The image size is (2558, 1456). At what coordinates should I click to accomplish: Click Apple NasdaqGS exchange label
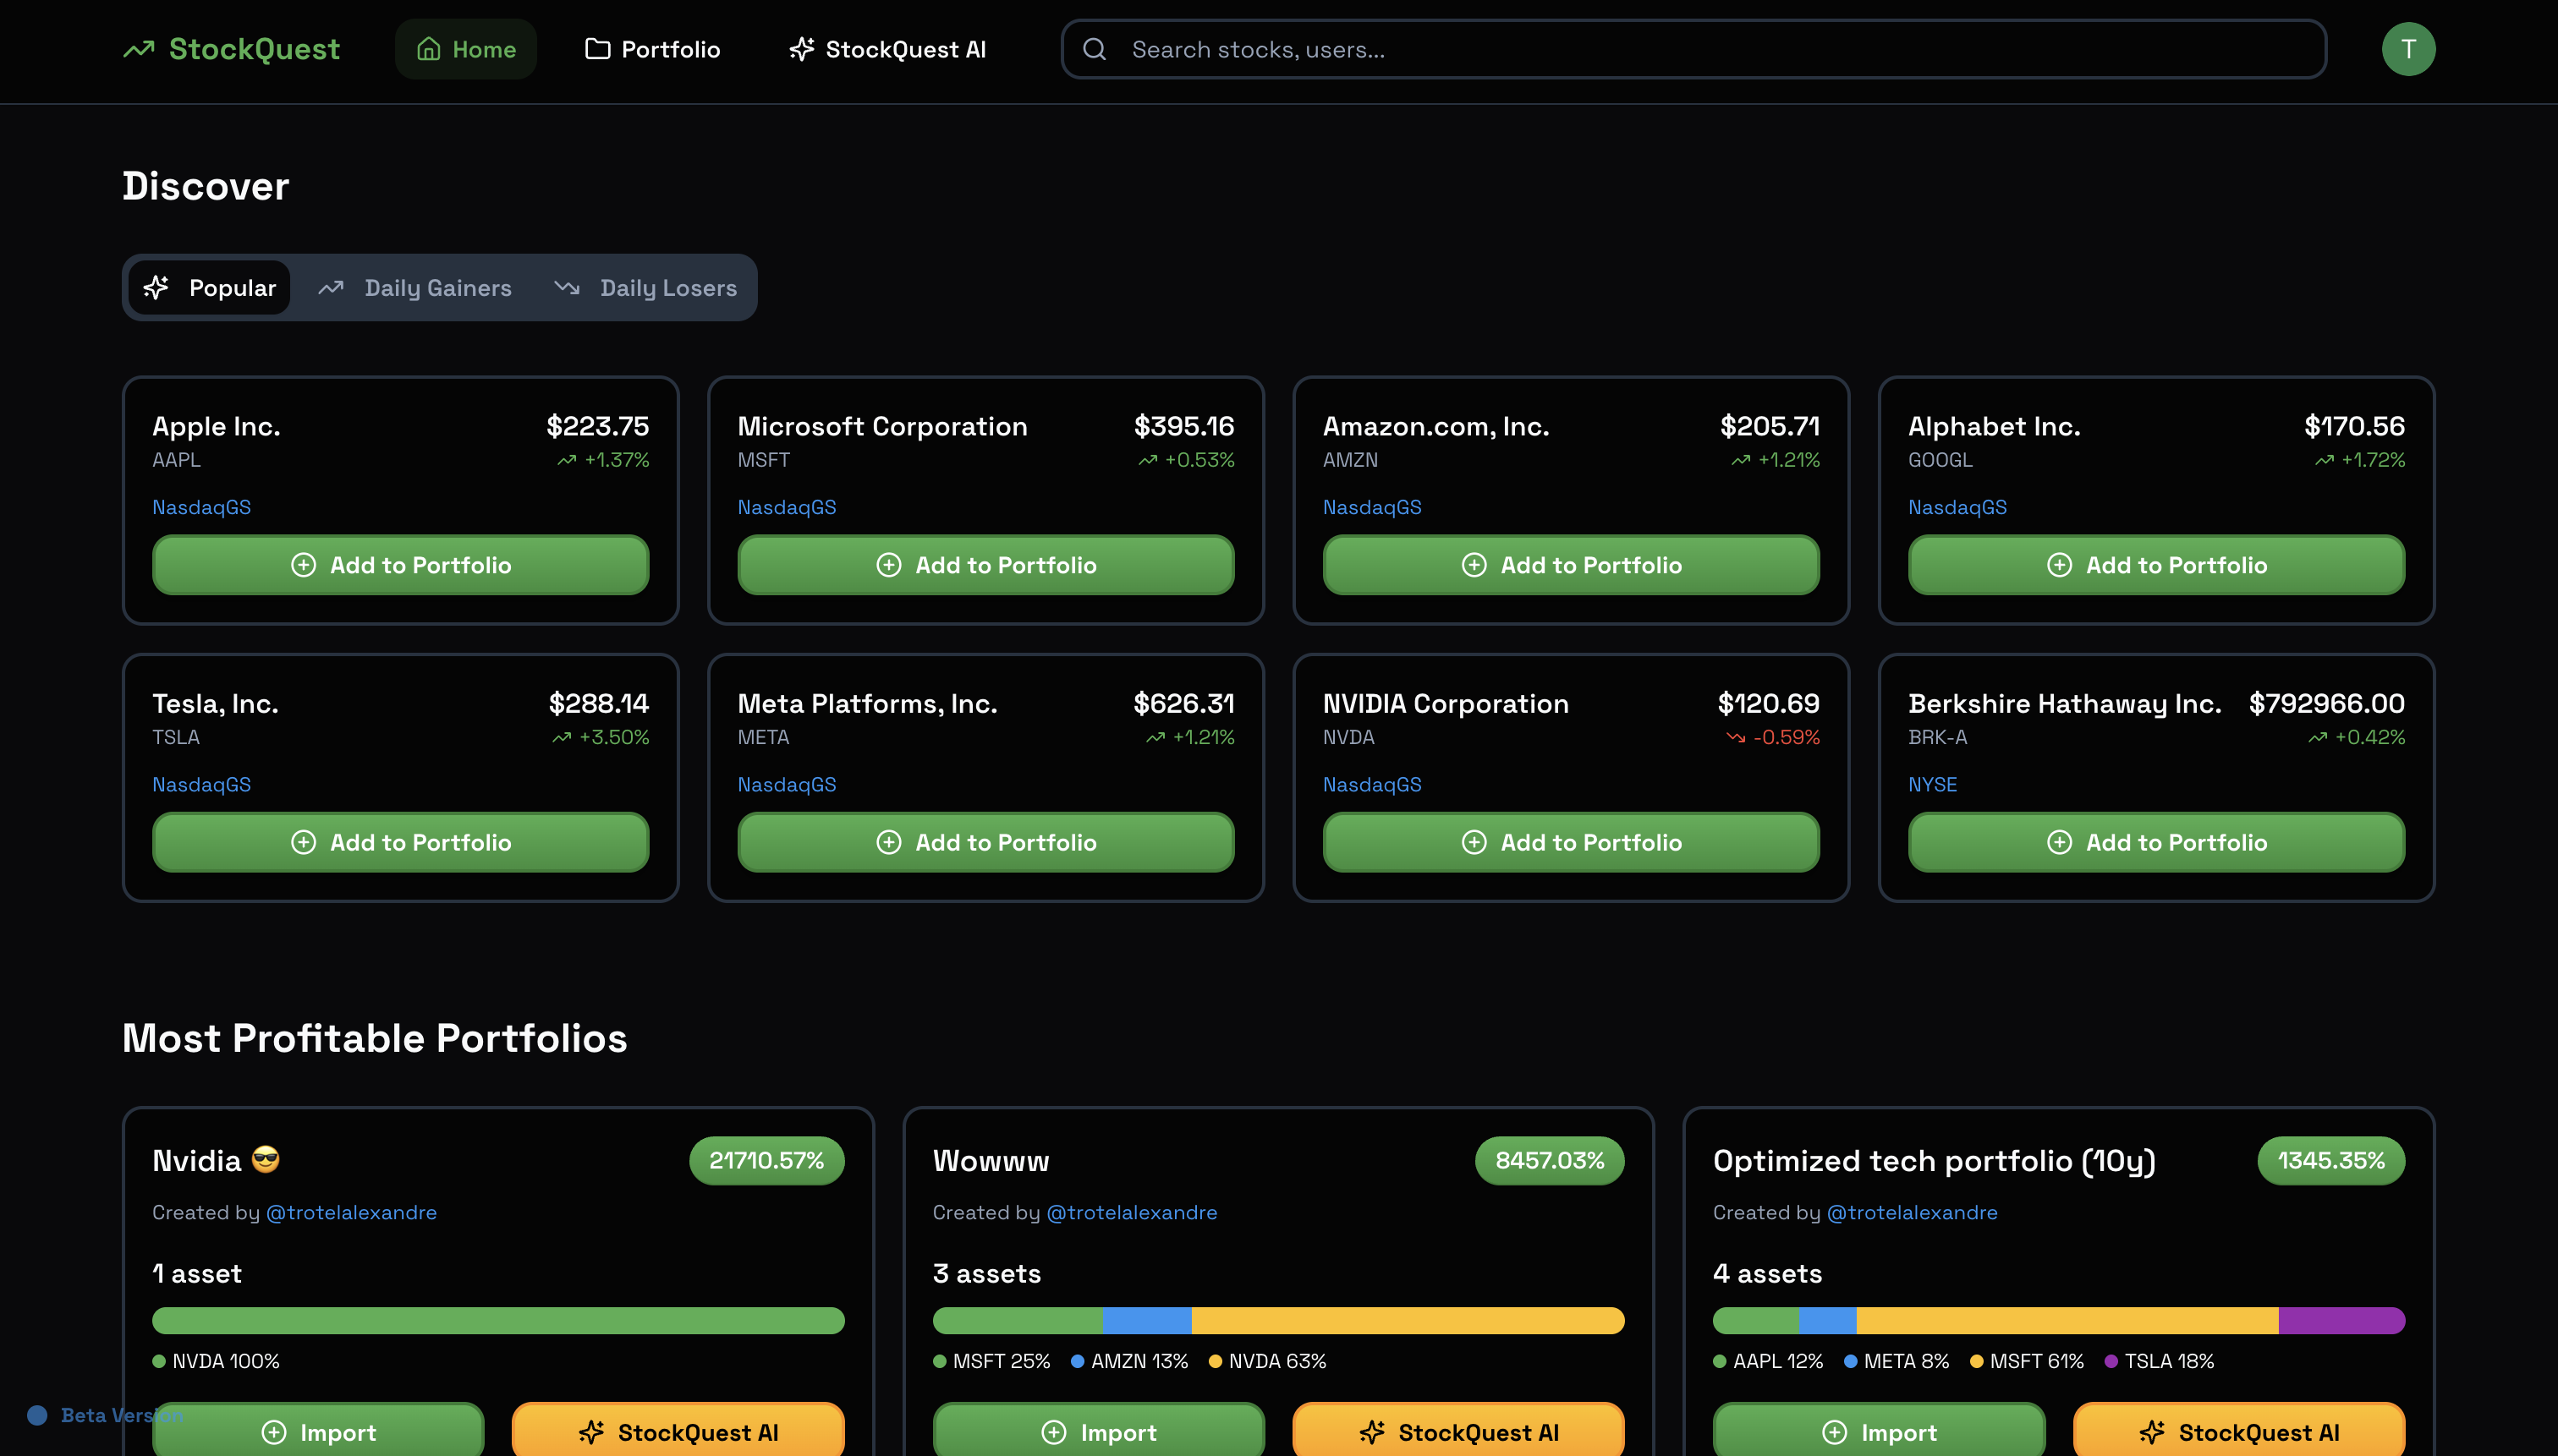201,507
